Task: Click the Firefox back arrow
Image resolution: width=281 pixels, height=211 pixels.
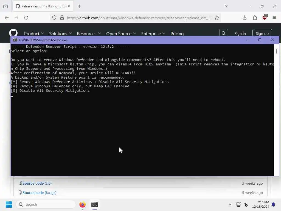Action: 7,18
